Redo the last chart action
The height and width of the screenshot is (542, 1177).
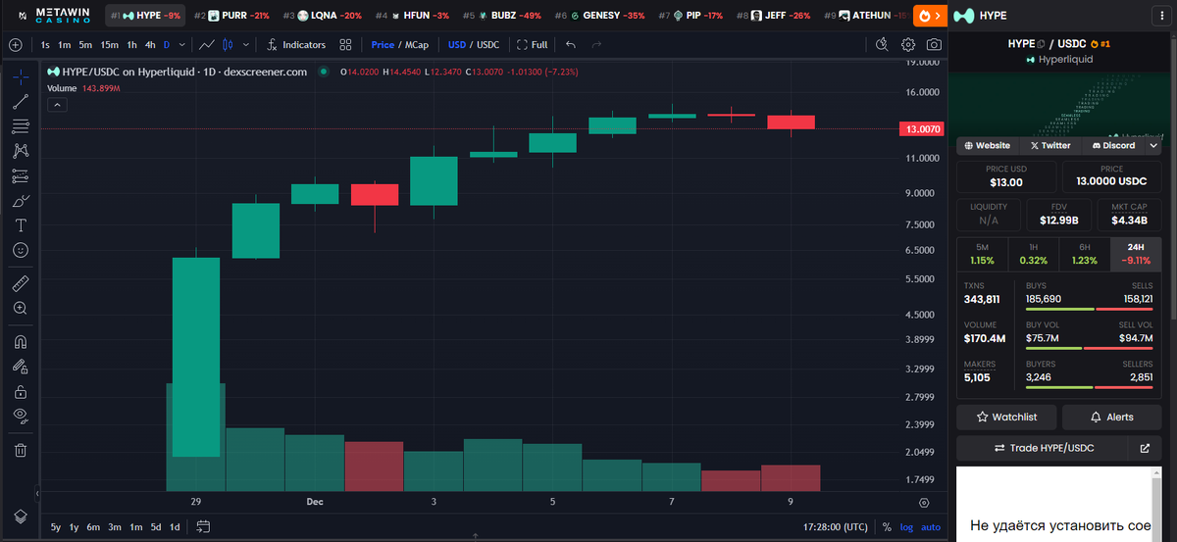(x=597, y=44)
